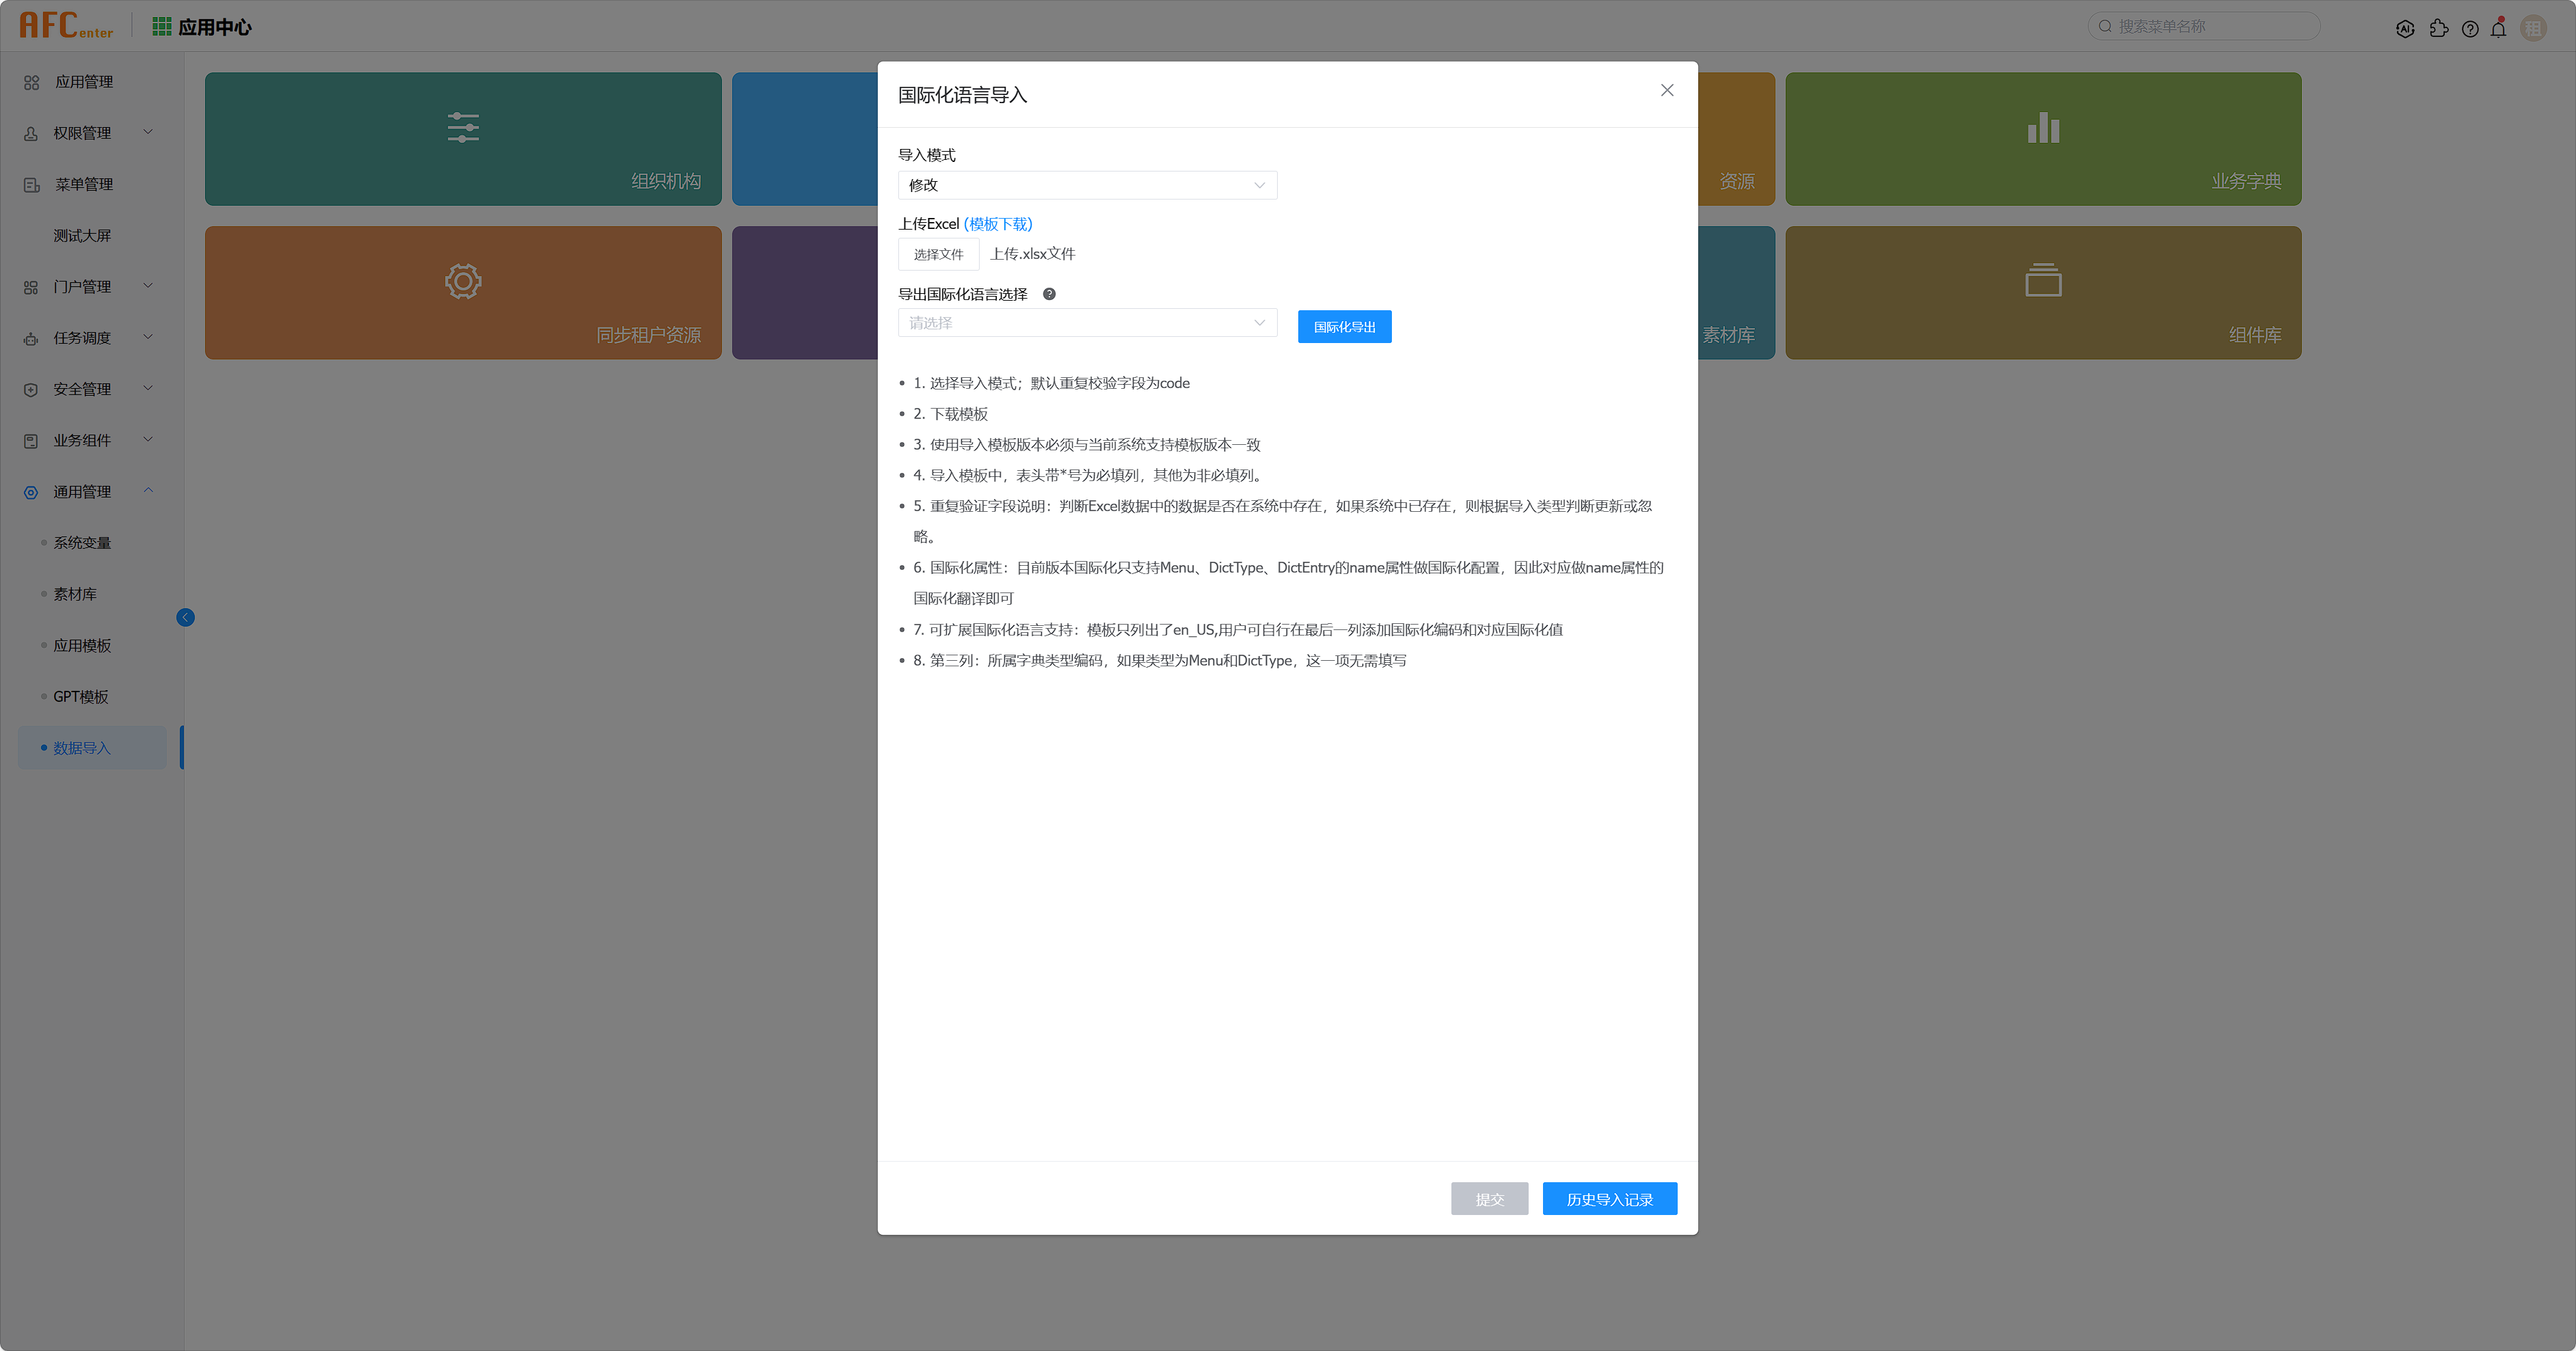This screenshot has height=1351, width=2576.
Task: Click the help icon in the header
Action: point(2469,28)
